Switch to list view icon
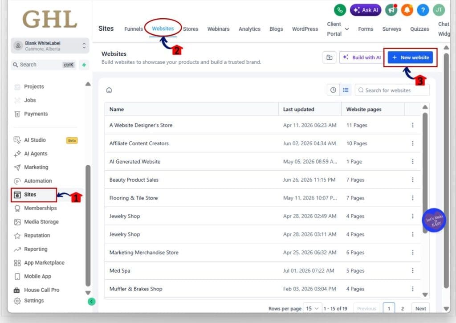The height and width of the screenshot is (323, 456). pyautogui.click(x=346, y=90)
